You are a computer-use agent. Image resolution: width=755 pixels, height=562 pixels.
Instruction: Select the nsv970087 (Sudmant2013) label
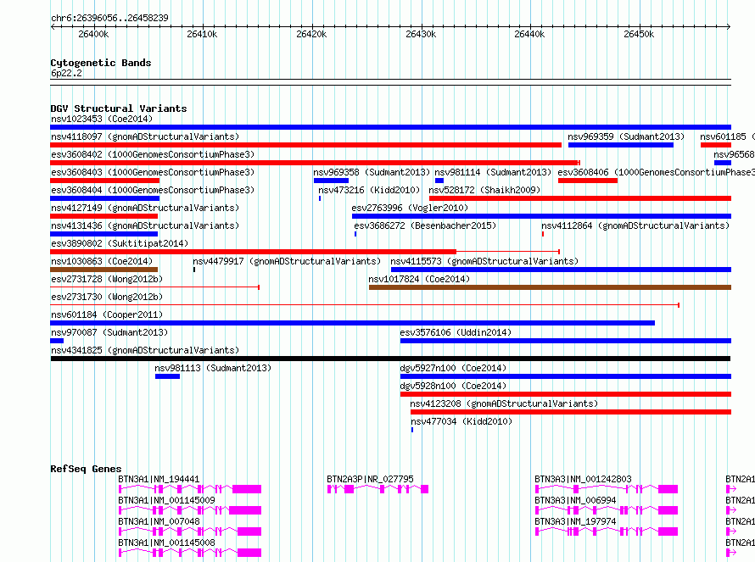click(x=109, y=332)
